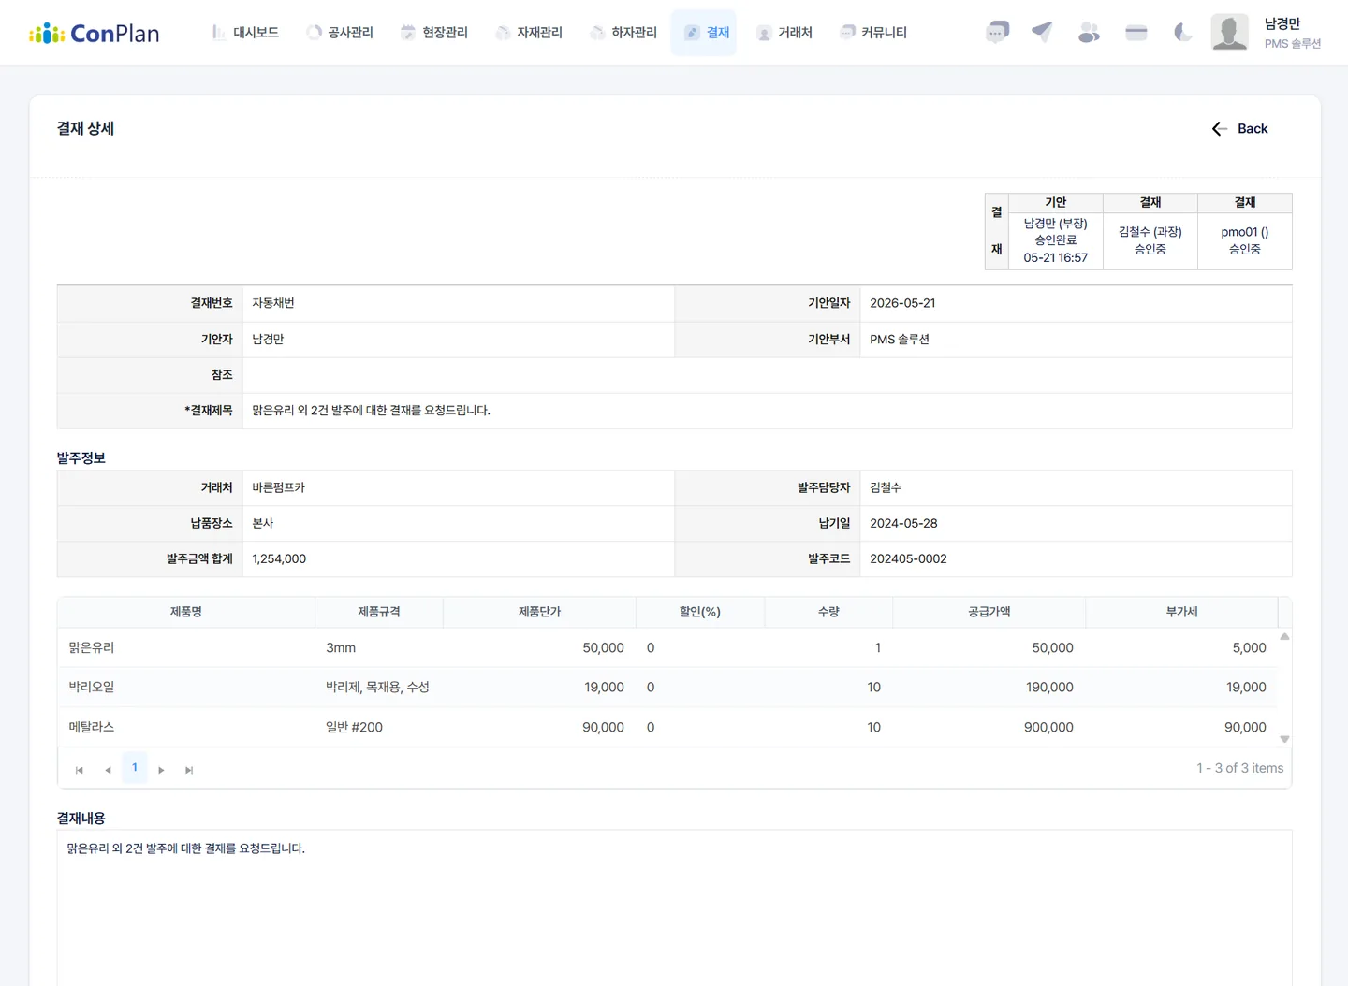Select the 결재 menu item

coord(704,33)
